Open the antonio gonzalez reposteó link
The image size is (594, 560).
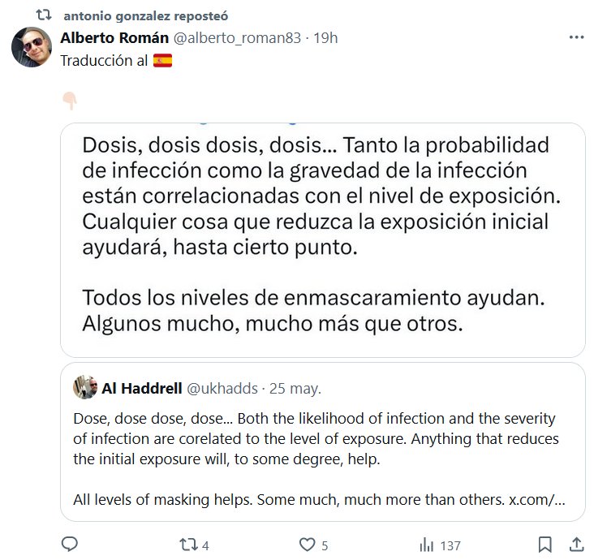145,15
